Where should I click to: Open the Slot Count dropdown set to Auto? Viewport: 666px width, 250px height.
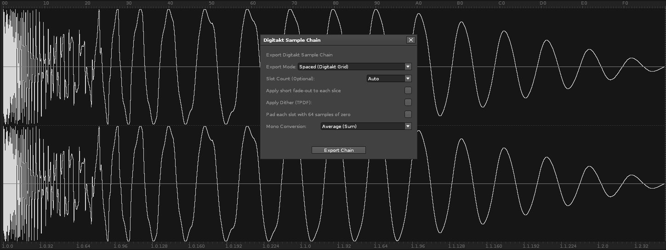point(389,78)
